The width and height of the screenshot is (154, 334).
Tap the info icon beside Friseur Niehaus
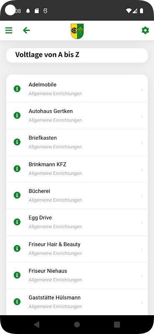click(17, 275)
